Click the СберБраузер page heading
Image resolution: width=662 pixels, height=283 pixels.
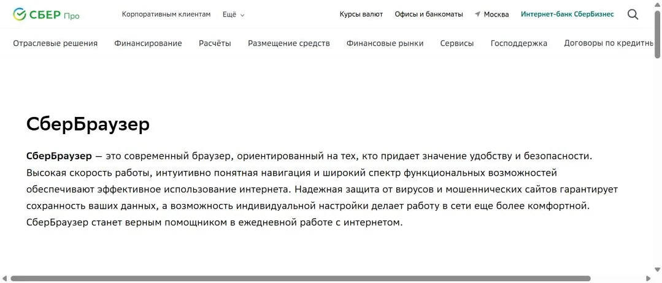(88, 125)
